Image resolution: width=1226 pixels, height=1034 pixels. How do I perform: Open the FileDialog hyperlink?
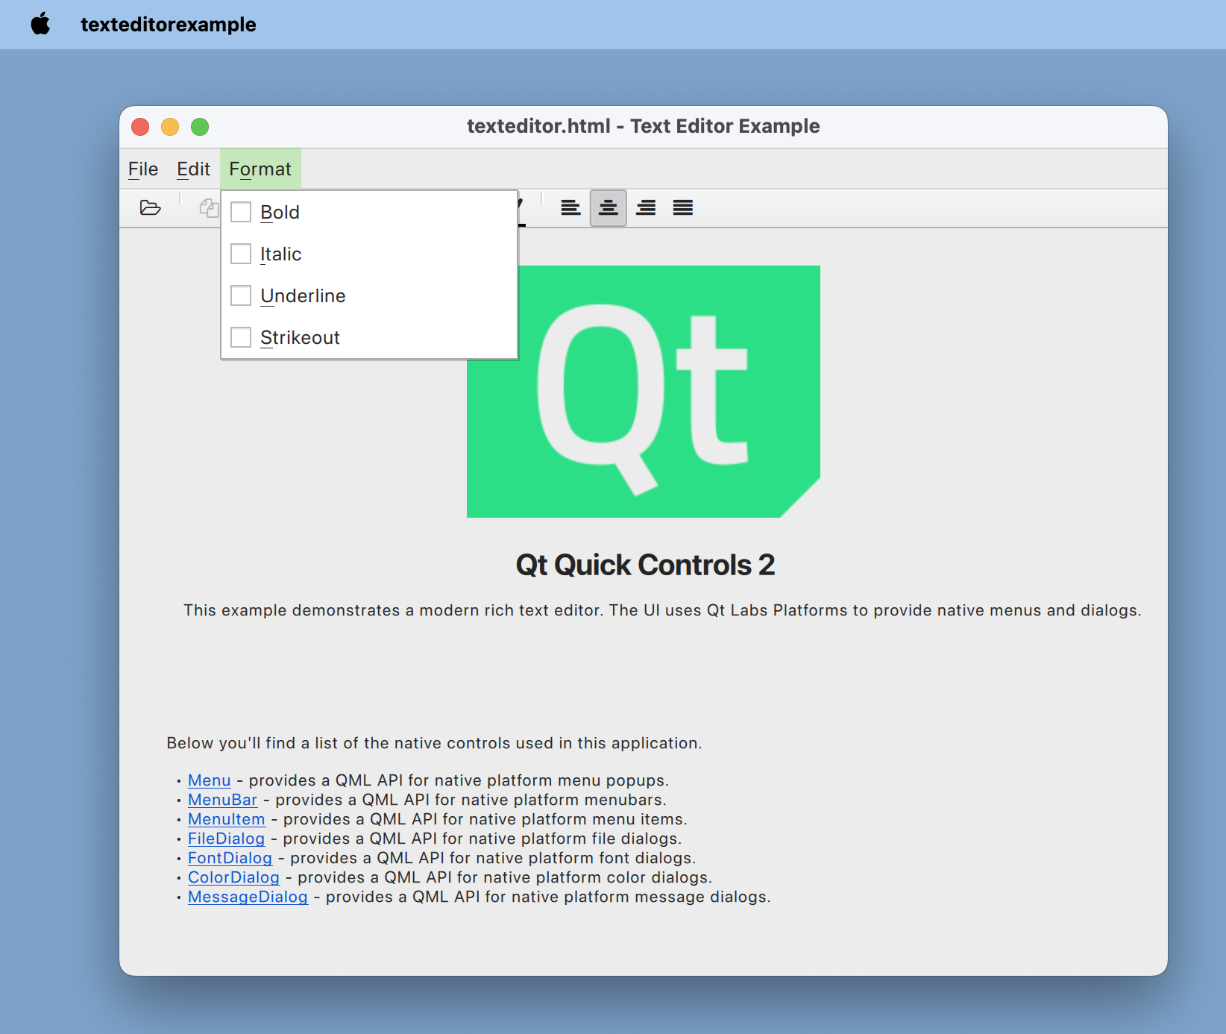pyautogui.click(x=226, y=839)
